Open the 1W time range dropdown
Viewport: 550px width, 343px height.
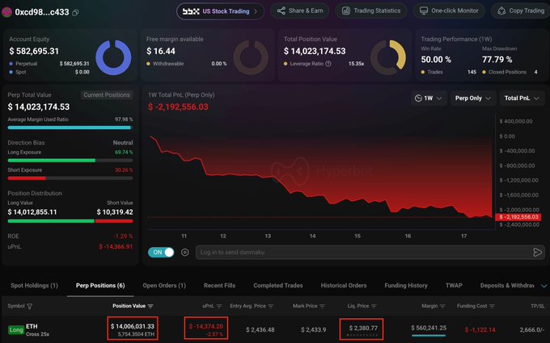[x=429, y=98]
